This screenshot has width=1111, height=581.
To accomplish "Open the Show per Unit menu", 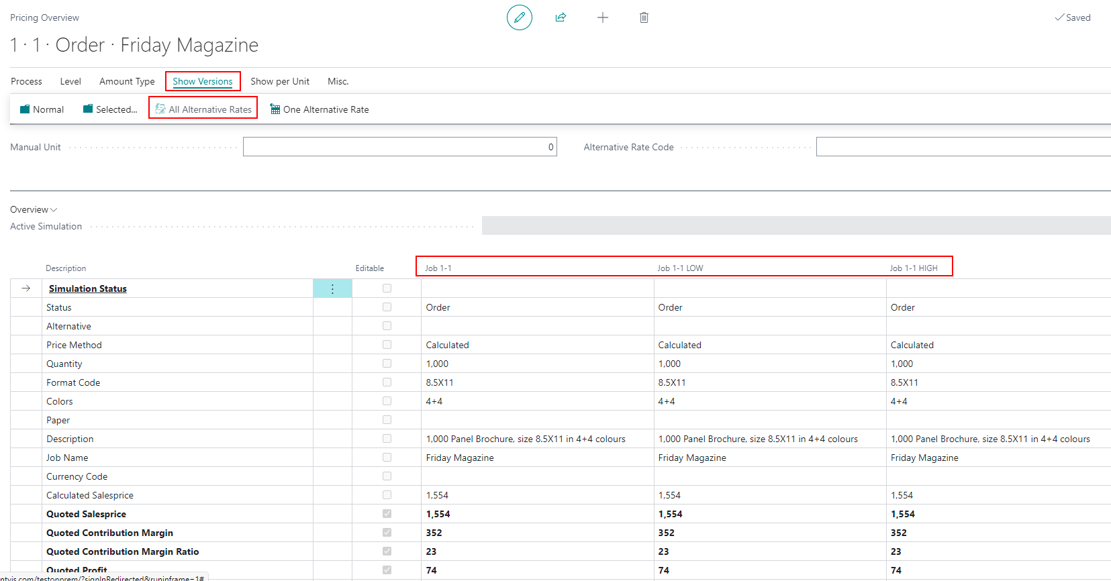I will click(x=280, y=81).
